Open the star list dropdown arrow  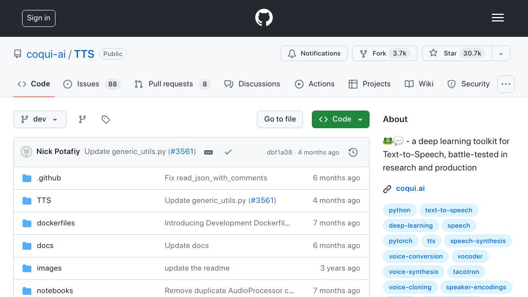[501, 53]
